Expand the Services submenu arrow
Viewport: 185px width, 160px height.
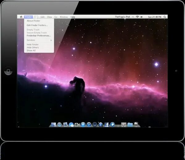[51, 40]
